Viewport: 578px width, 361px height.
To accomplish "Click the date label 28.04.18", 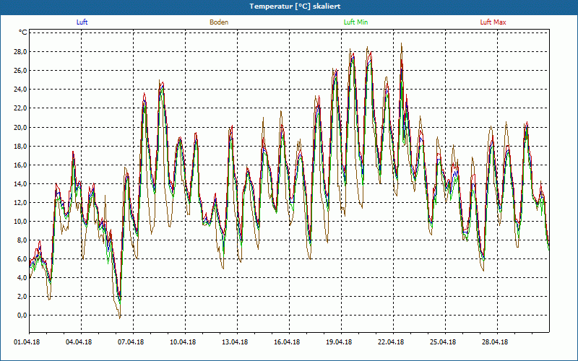I will (495, 342).
